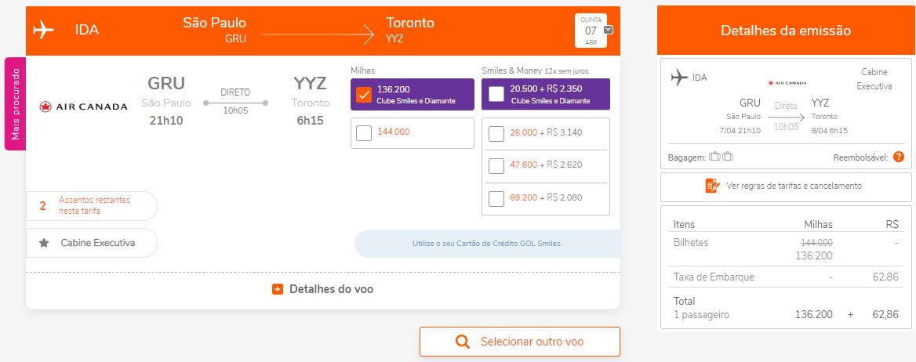The height and width of the screenshot is (362, 916).
Task: Click the baggage suitcase icons next to Bagagem
Action: 721,157
